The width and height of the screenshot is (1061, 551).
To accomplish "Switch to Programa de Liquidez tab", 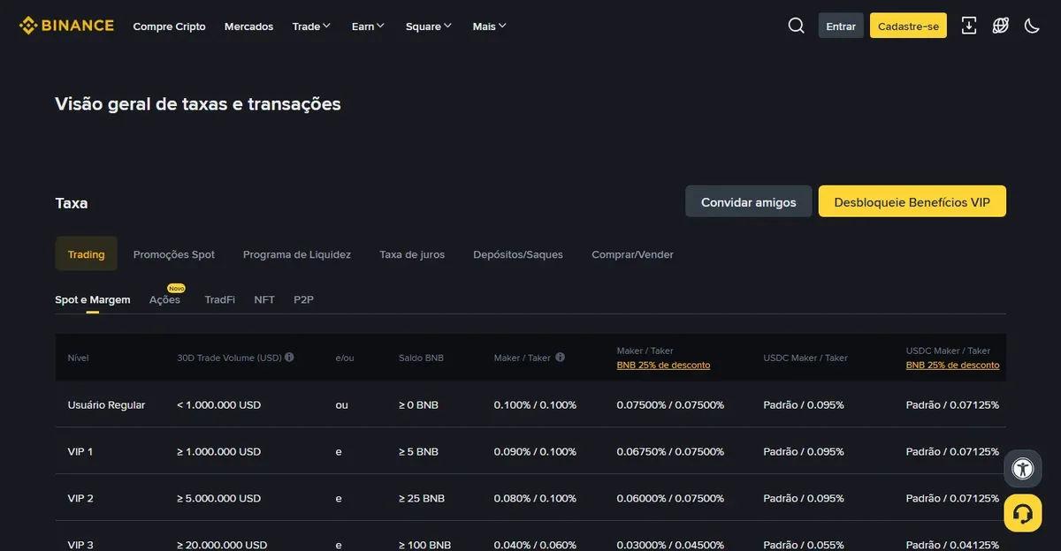I will pyautogui.click(x=297, y=254).
